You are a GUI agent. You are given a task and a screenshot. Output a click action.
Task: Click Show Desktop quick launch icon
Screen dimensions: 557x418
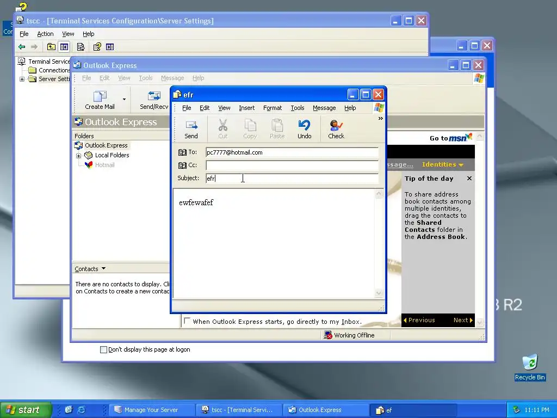pos(69,410)
